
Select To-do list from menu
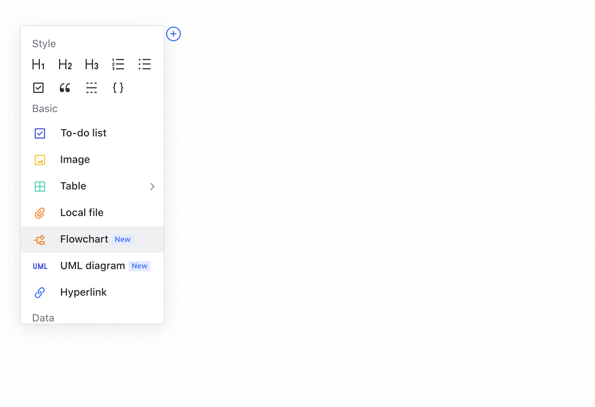tap(83, 133)
